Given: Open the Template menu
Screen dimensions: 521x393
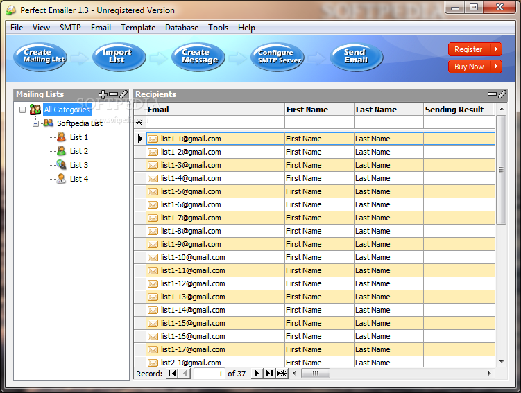Looking at the screenshot, I should [138, 28].
